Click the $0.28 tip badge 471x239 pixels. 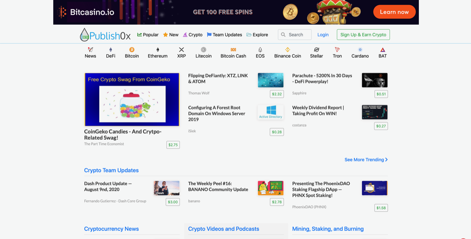click(277, 132)
